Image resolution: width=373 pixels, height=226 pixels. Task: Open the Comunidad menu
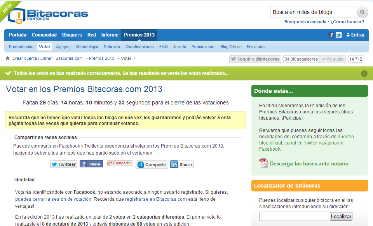click(44, 35)
